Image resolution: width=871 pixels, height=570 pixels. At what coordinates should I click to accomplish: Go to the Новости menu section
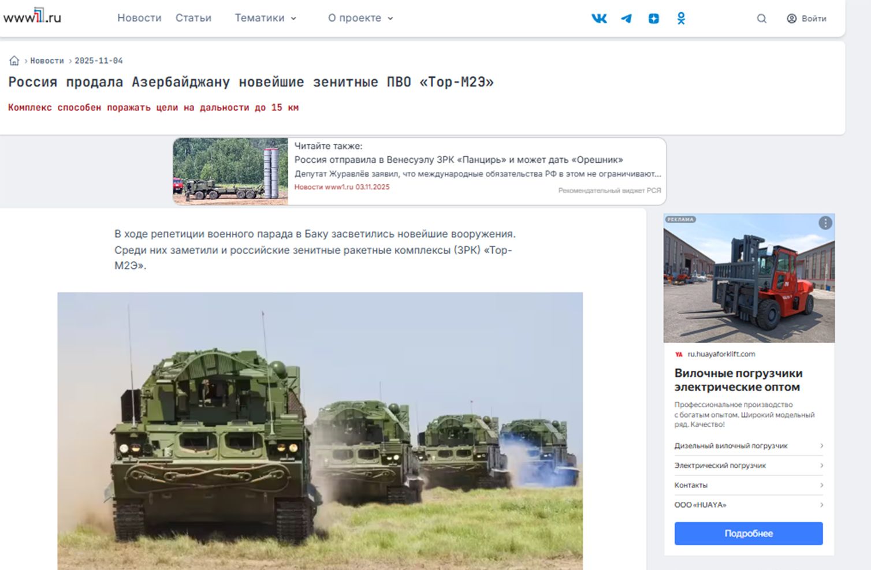coord(139,18)
